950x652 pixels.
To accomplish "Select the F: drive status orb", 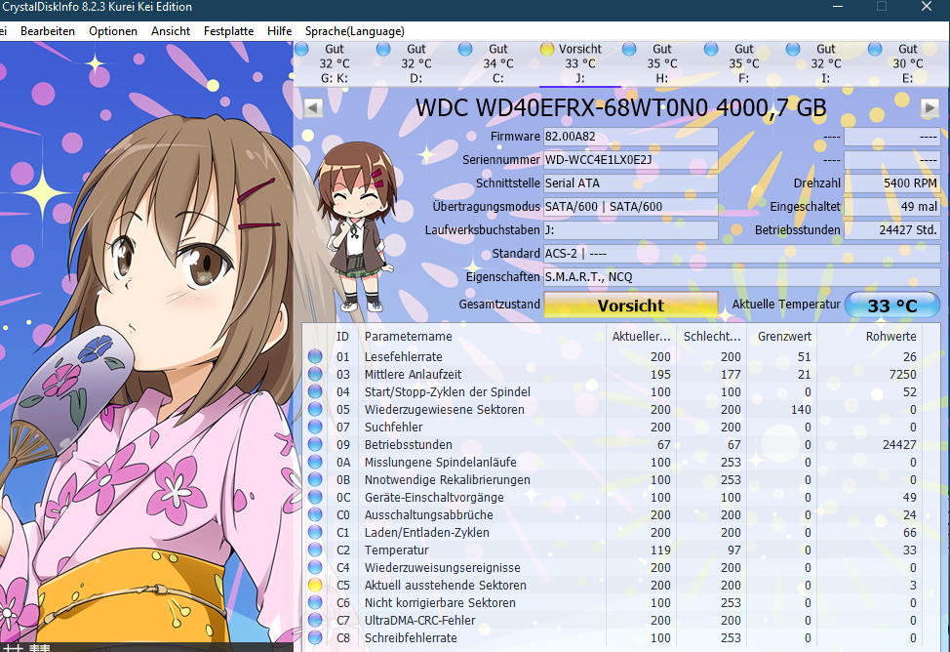I will pos(711,49).
